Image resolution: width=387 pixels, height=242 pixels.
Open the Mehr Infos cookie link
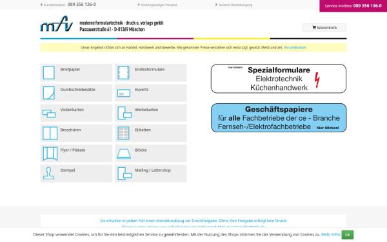click(331, 235)
